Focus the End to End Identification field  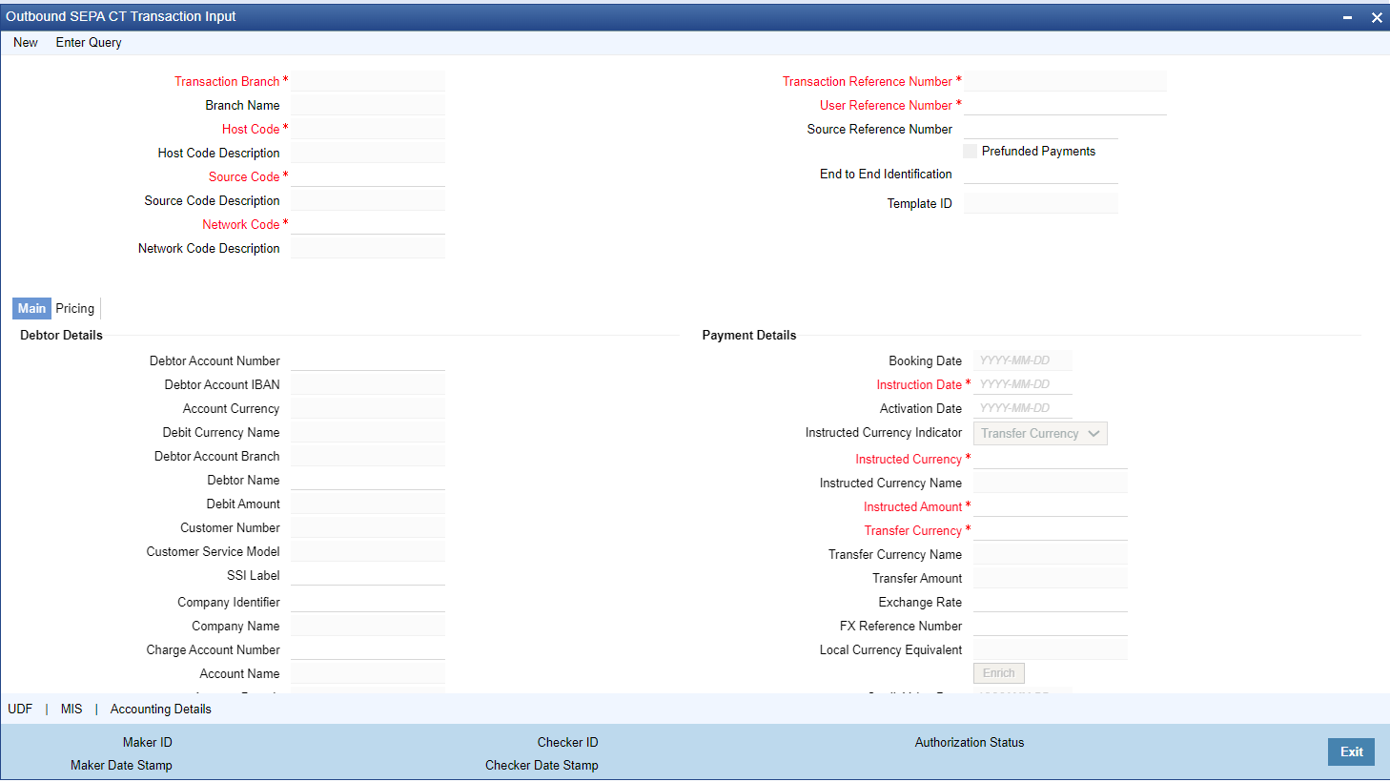pyautogui.click(x=1041, y=174)
